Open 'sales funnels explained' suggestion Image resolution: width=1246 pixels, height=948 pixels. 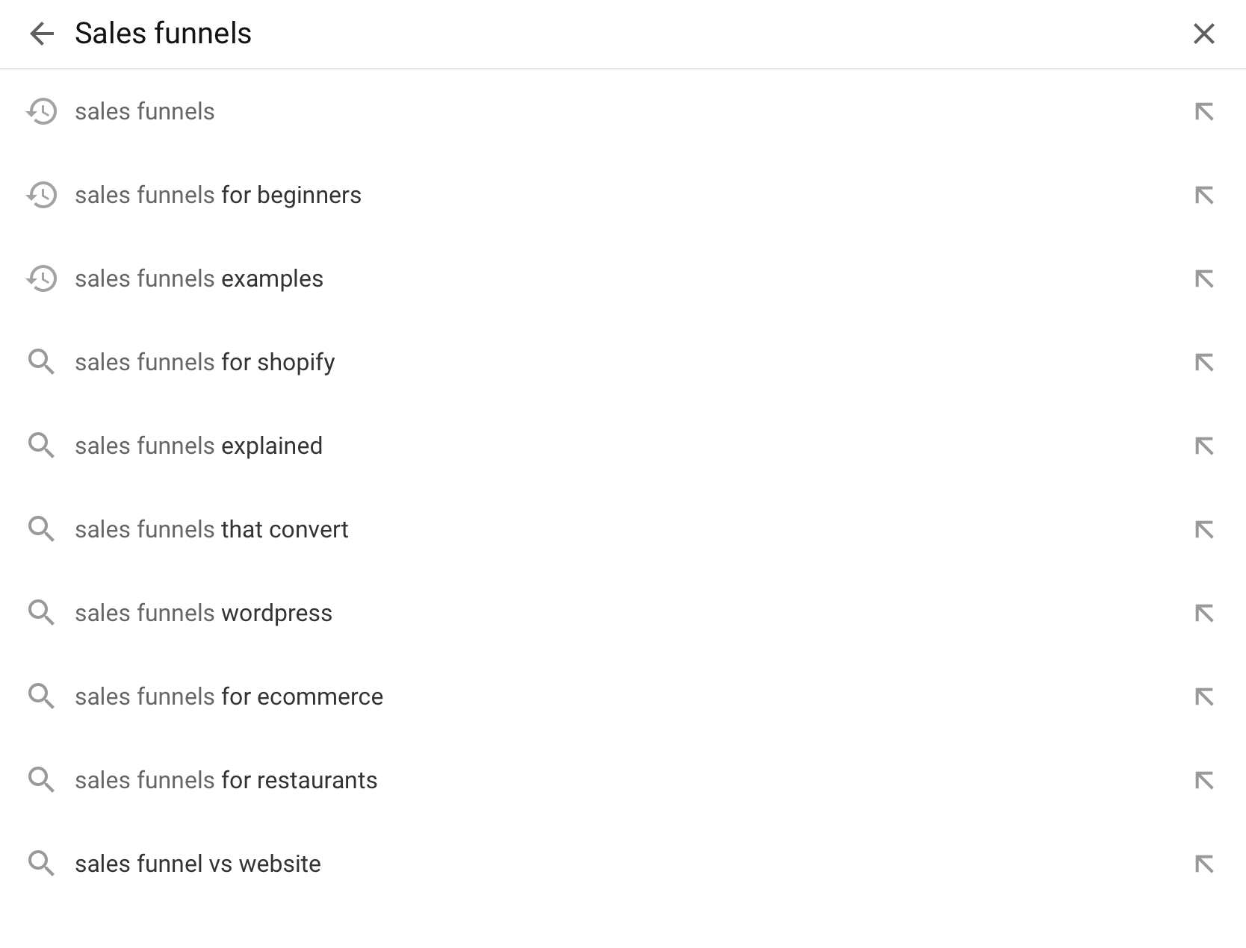[199, 446]
